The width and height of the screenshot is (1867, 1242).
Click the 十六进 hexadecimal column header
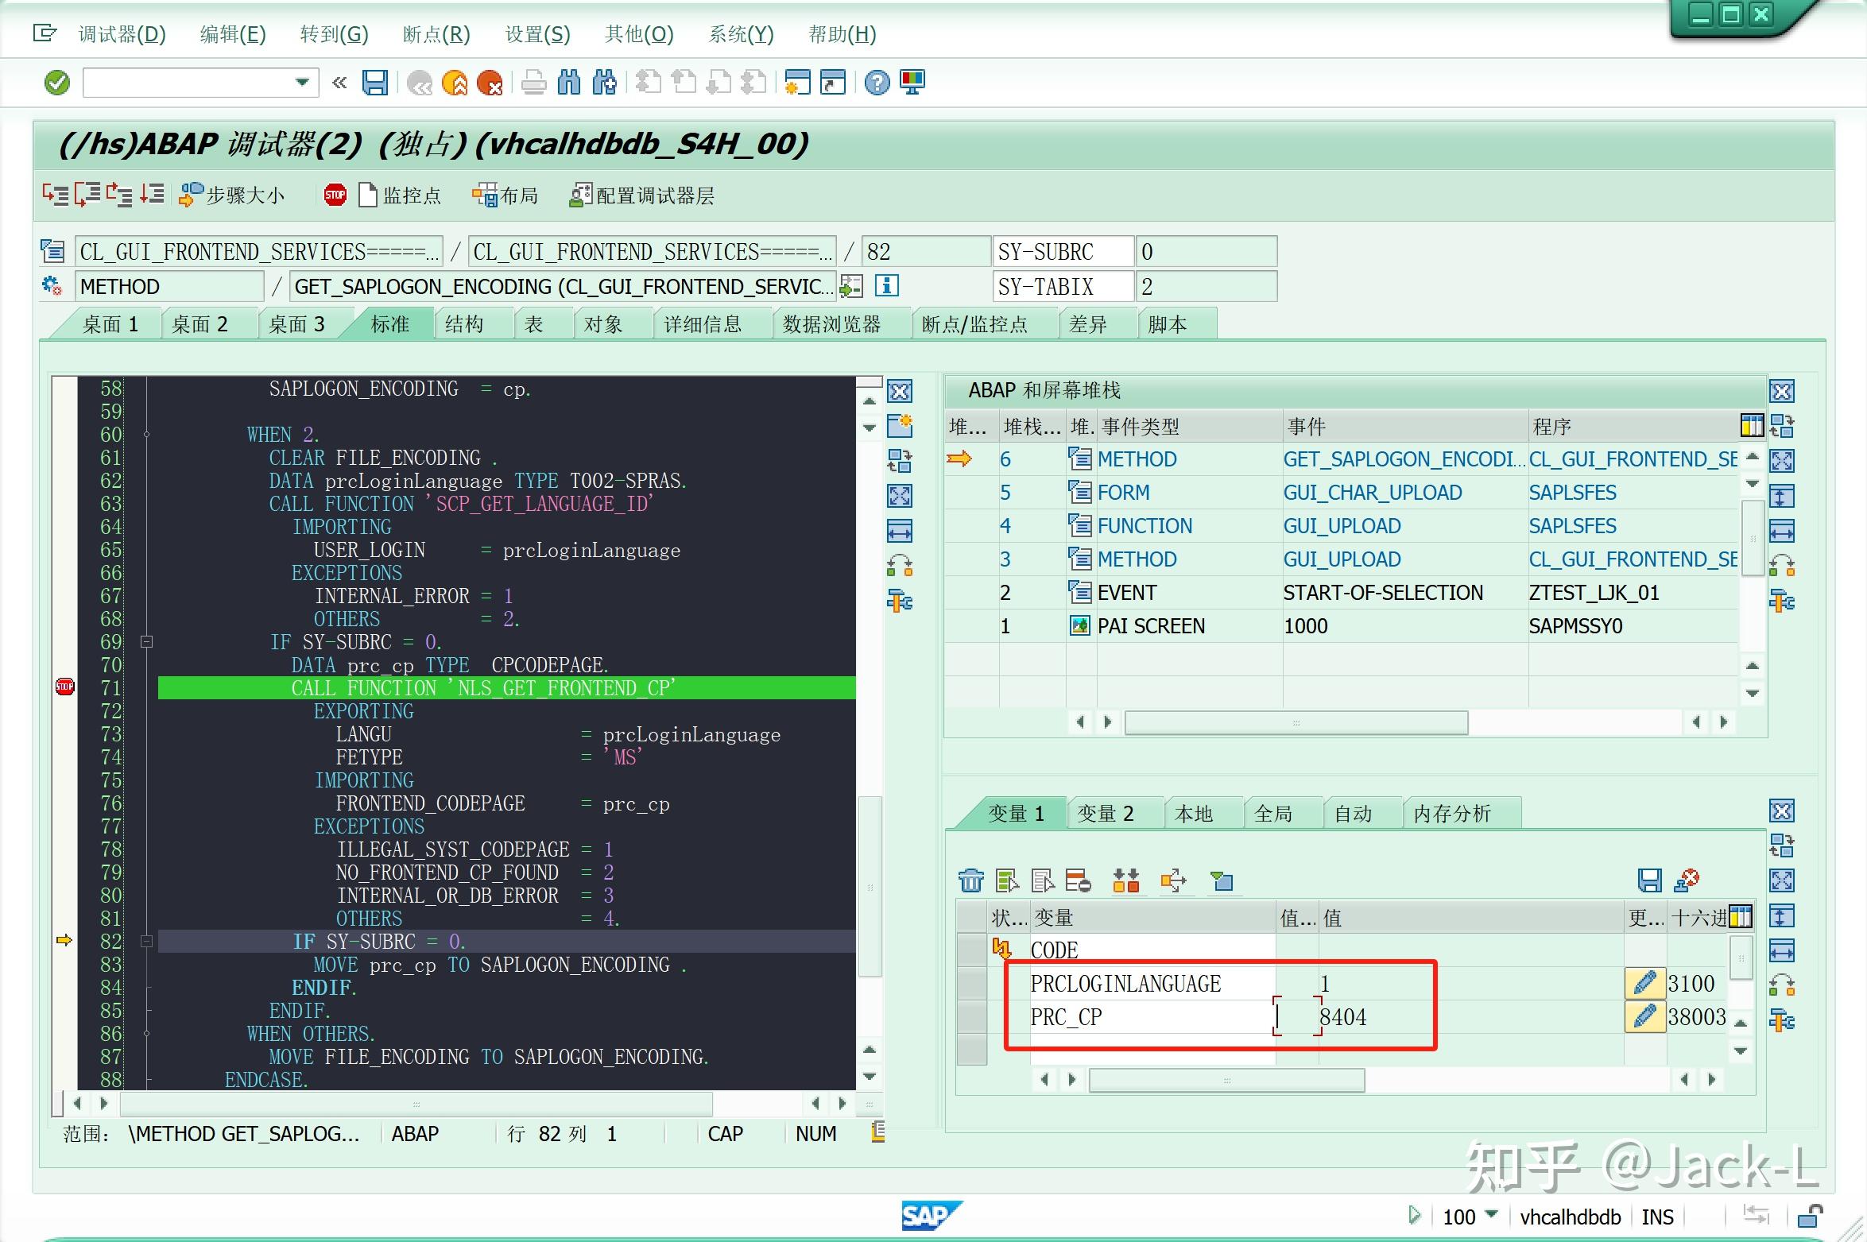(x=1699, y=918)
